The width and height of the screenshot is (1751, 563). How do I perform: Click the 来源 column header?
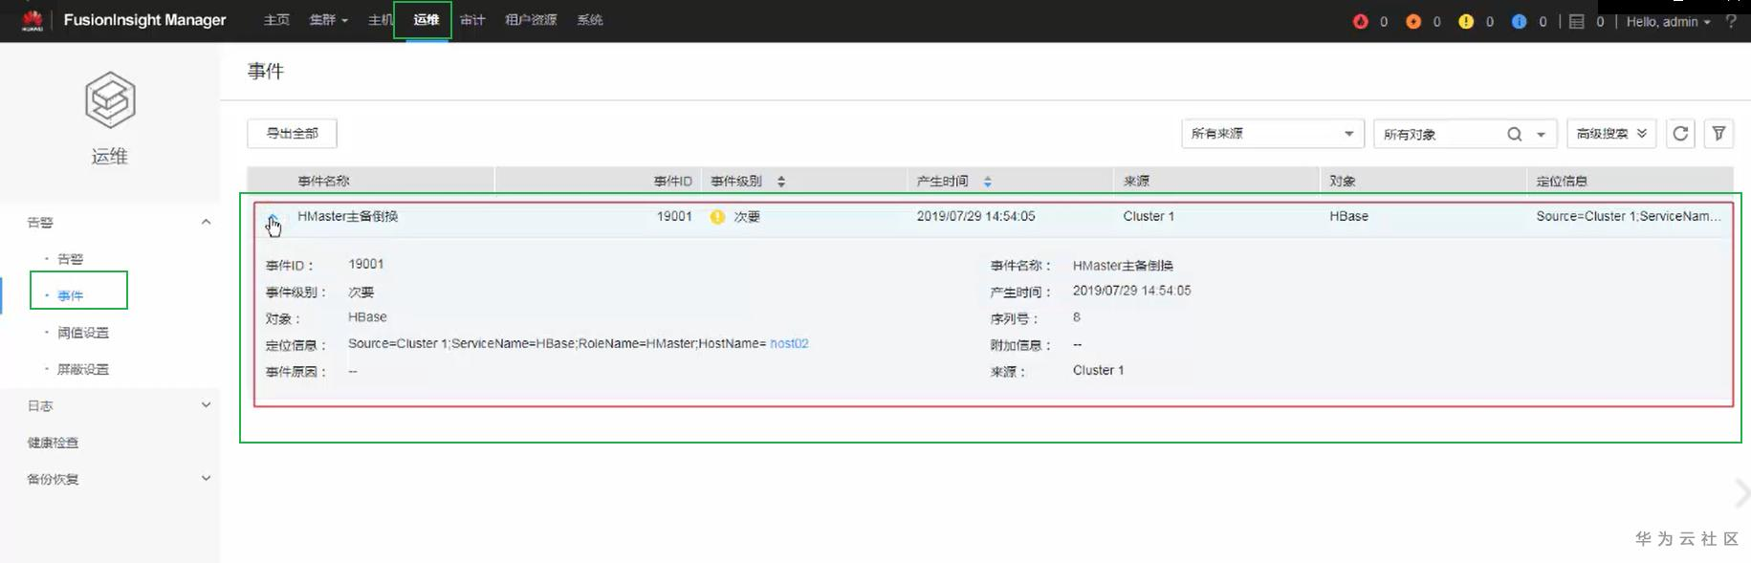click(1136, 181)
